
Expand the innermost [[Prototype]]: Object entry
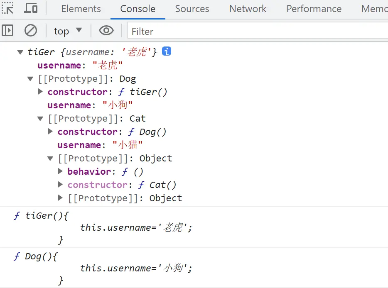[60, 198]
